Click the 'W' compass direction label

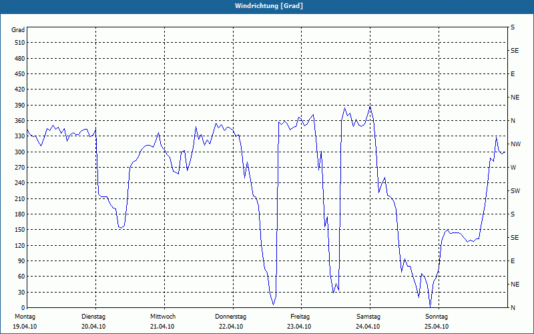pyautogui.click(x=513, y=168)
